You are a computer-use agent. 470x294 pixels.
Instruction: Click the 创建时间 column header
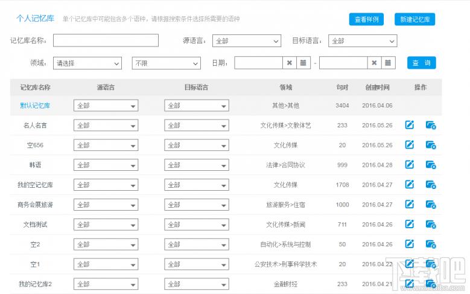(377, 88)
